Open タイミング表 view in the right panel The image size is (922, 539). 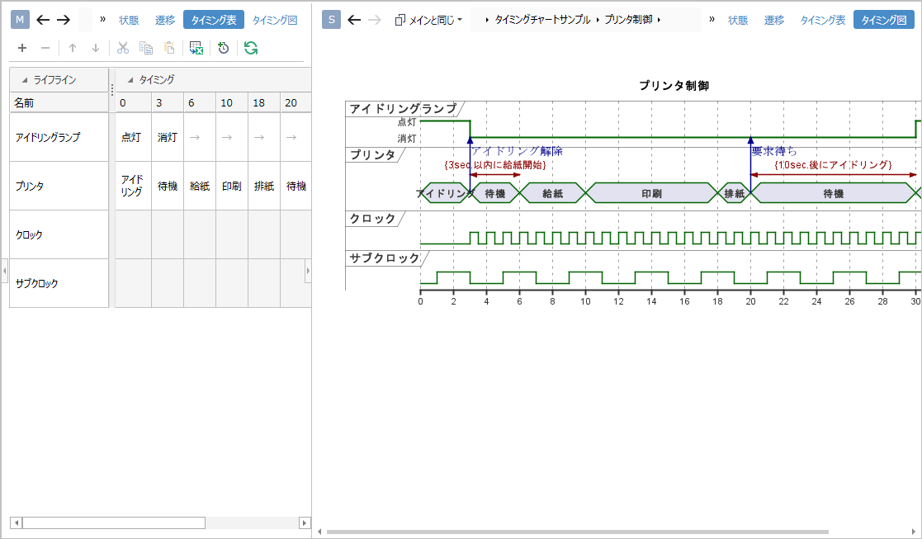click(x=821, y=19)
